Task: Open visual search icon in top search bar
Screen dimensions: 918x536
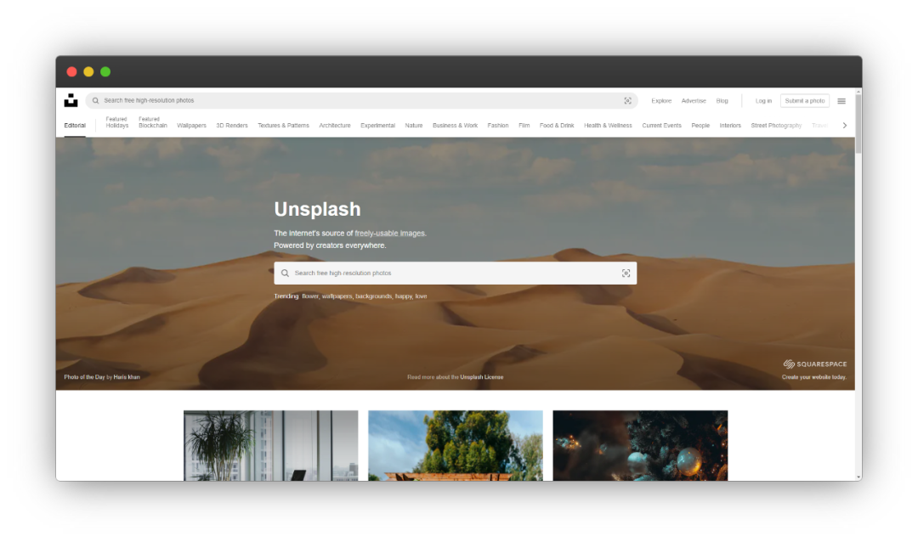Action: [627, 100]
